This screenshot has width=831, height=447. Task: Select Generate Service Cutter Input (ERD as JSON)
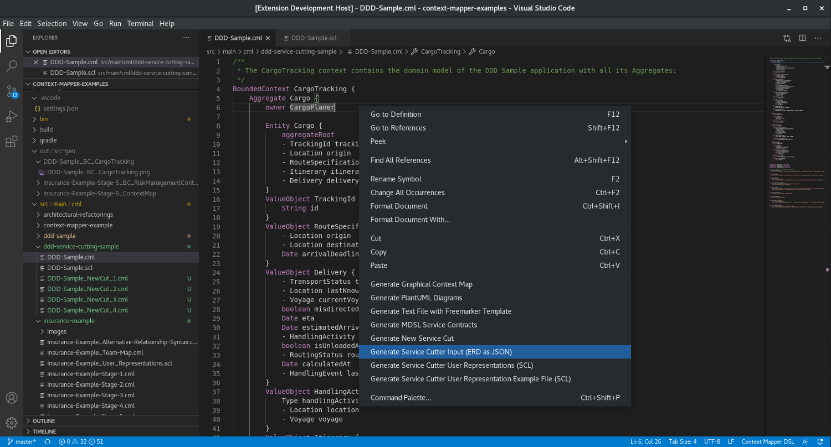495,352
